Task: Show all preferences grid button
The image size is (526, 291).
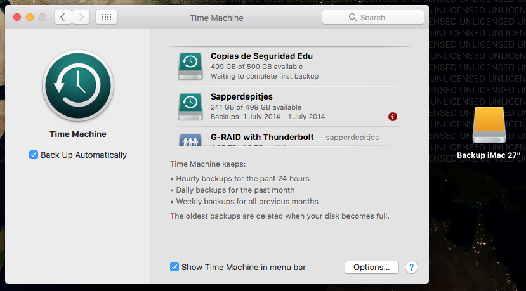Action: point(107,17)
